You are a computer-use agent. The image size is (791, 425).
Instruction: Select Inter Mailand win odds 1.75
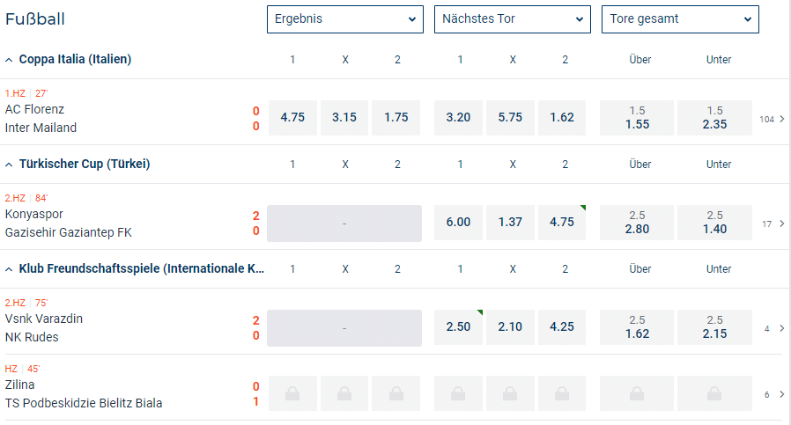(x=396, y=118)
